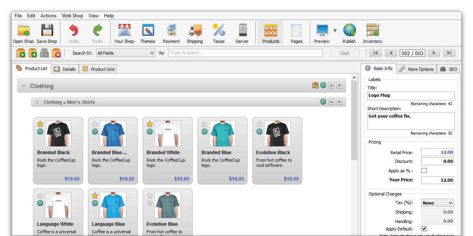473x236 pixels.
Task: Click the single box with green plus icon
Action: pyautogui.click(x=20, y=53)
